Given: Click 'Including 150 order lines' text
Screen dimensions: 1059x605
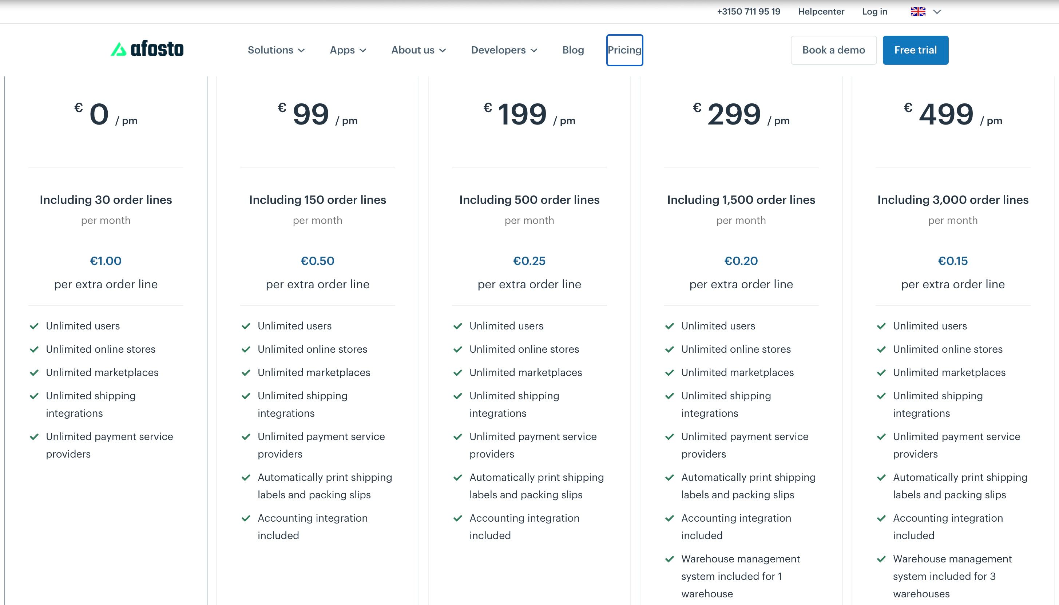Looking at the screenshot, I should (x=318, y=200).
